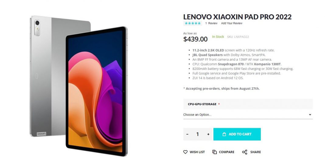
Task: Click the Lenovo Xiaoxin Pad Pro 2022 title
Action: click(237, 17)
